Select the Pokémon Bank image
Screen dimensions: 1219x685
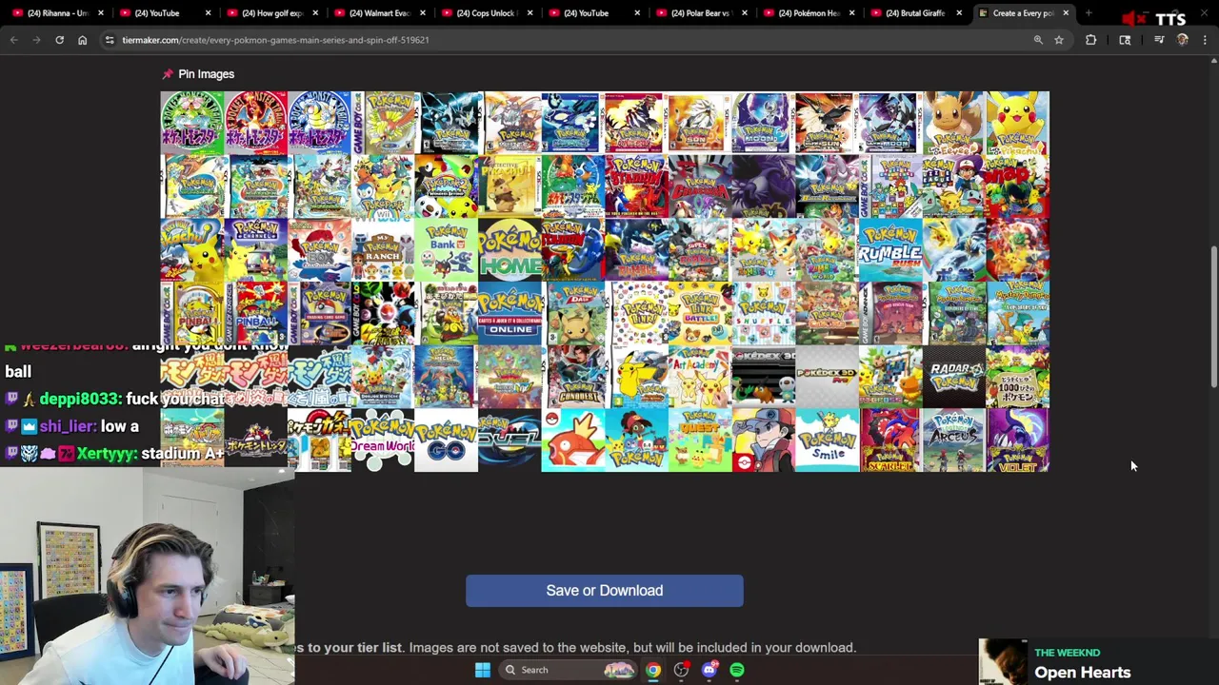446,250
